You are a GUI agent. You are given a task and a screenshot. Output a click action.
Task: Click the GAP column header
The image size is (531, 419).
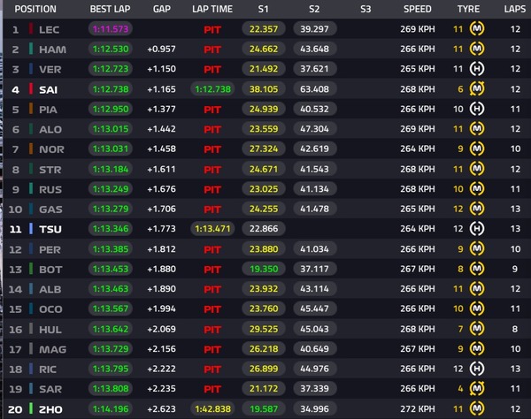(162, 9)
